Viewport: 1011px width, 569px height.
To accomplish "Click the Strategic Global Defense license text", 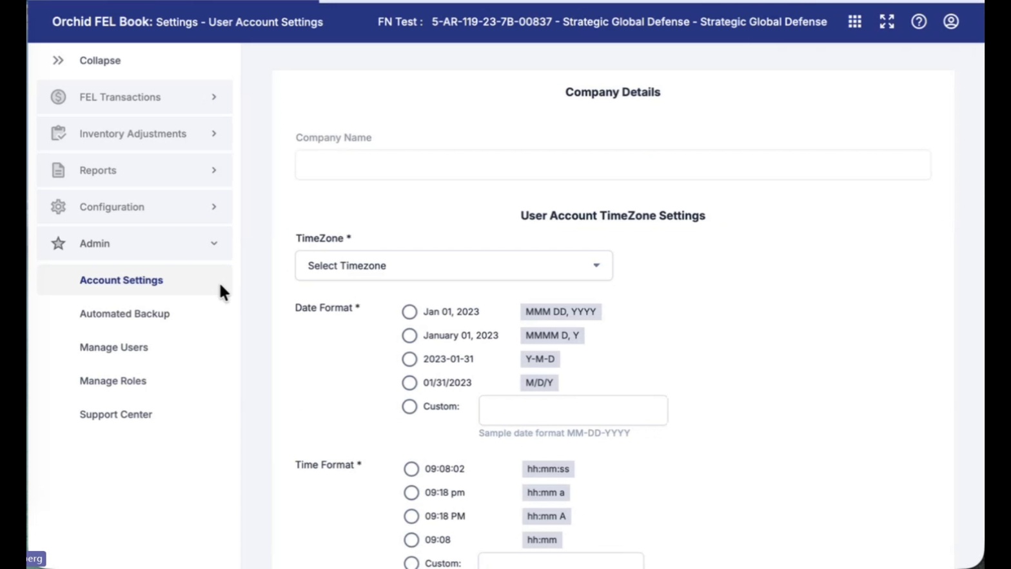I will point(629,21).
